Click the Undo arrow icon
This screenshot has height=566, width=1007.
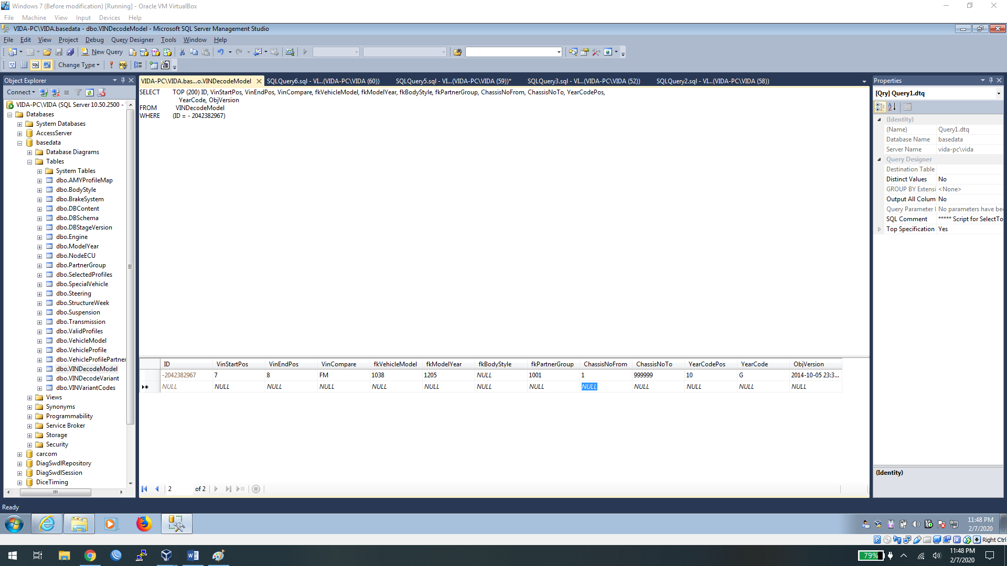point(221,52)
